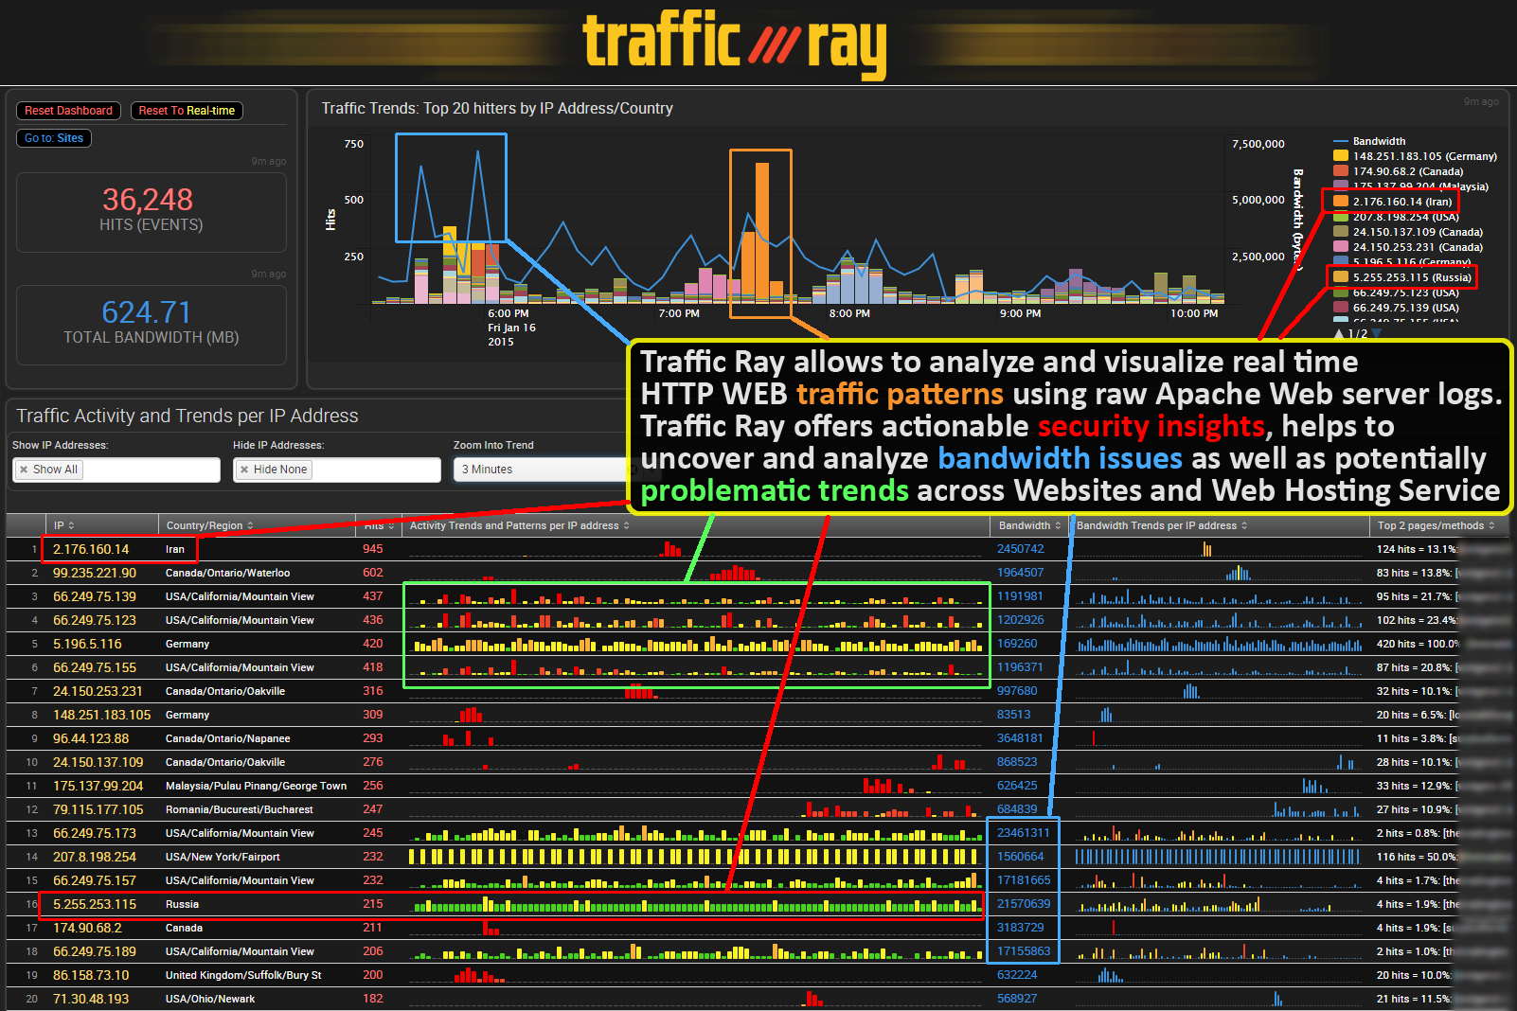Screen dimensions: 1517x1011
Task: Open the Go to: Sites link
Action: click(x=54, y=138)
